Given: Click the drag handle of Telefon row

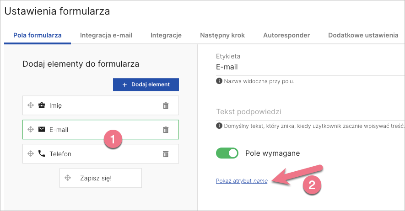Looking at the screenshot, I should pyautogui.click(x=31, y=154).
